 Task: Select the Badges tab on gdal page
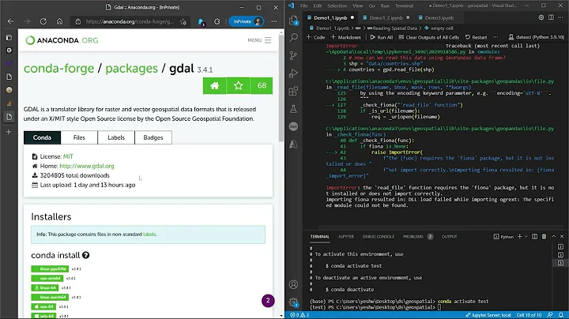point(153,137)
